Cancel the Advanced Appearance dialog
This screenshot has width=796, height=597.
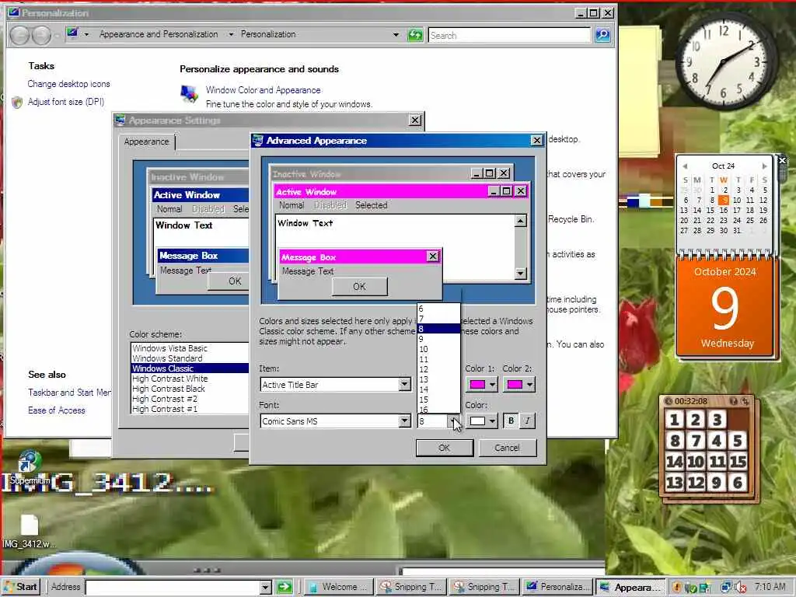(507, 448)
